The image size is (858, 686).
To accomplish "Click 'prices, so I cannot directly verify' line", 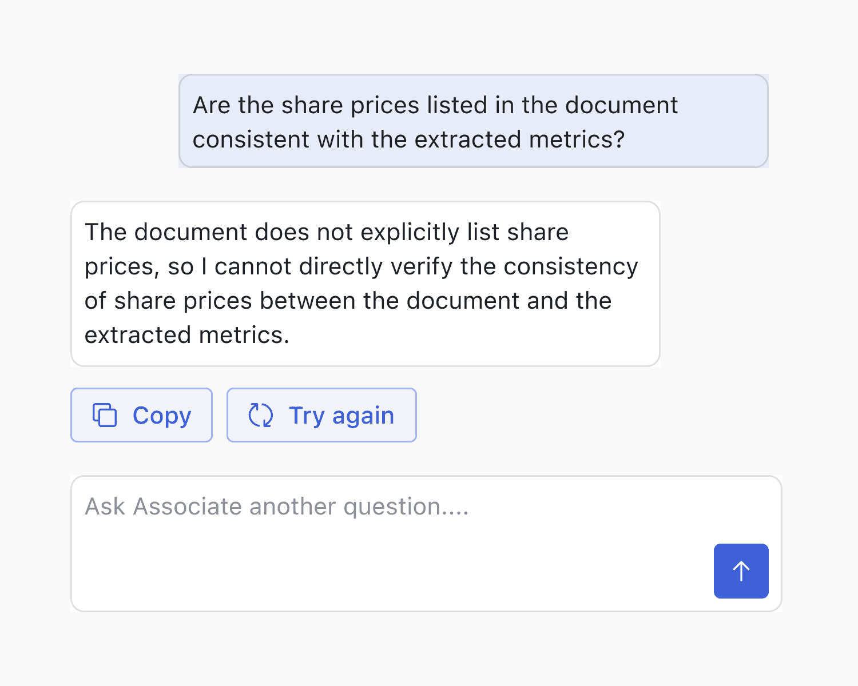I will [361, 266].
